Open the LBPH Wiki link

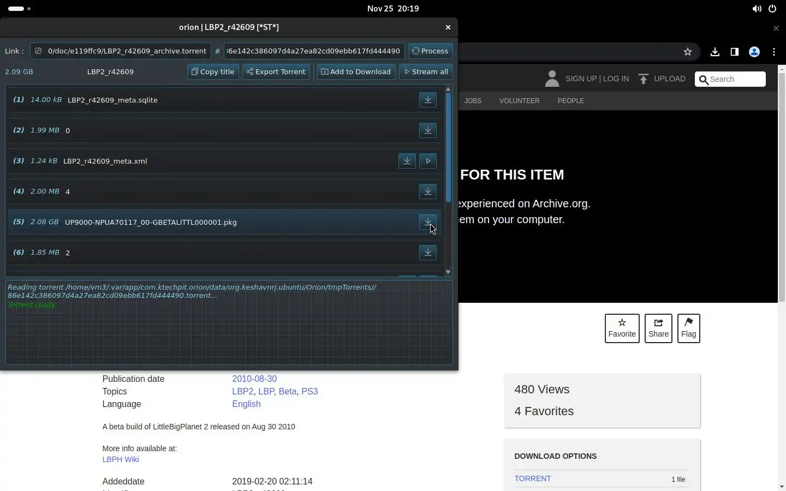tap(120, 459)
